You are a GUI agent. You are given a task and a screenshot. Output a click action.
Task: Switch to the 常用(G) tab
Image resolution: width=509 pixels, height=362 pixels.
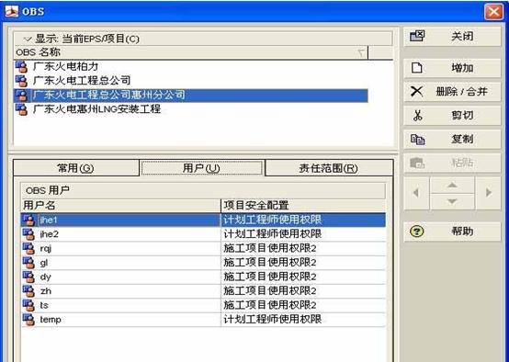76,168
